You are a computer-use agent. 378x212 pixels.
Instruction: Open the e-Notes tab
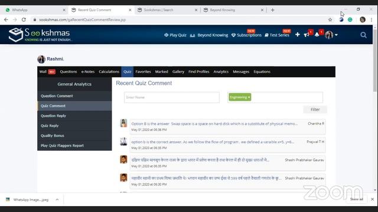pos(88,72)
